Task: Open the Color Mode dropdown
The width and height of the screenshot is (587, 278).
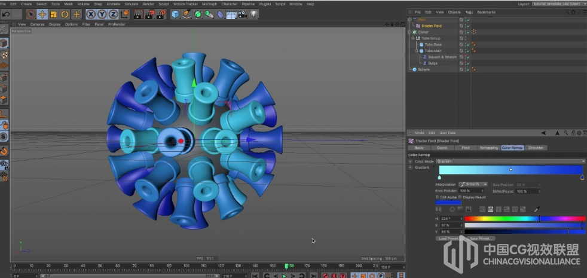Action: (510, 161)
